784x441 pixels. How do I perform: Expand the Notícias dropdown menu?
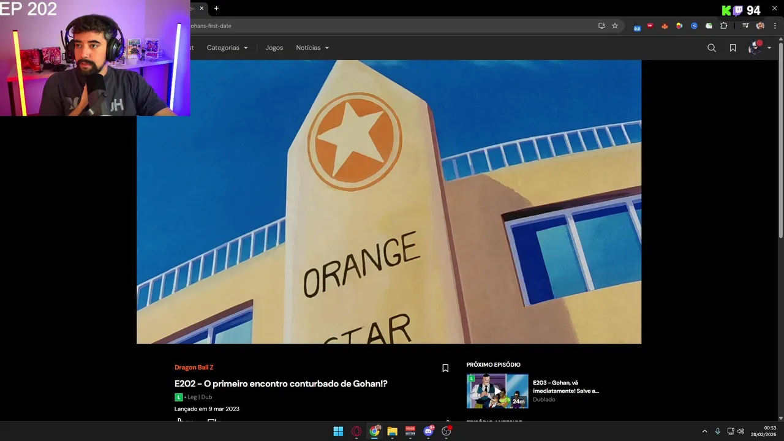(x=312, y=48)
